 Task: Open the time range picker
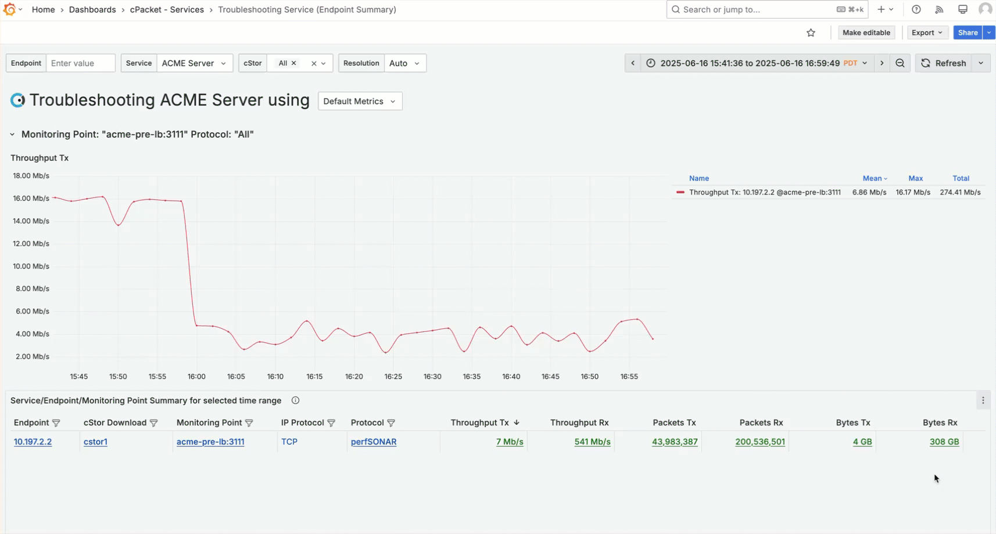point(758,63)
